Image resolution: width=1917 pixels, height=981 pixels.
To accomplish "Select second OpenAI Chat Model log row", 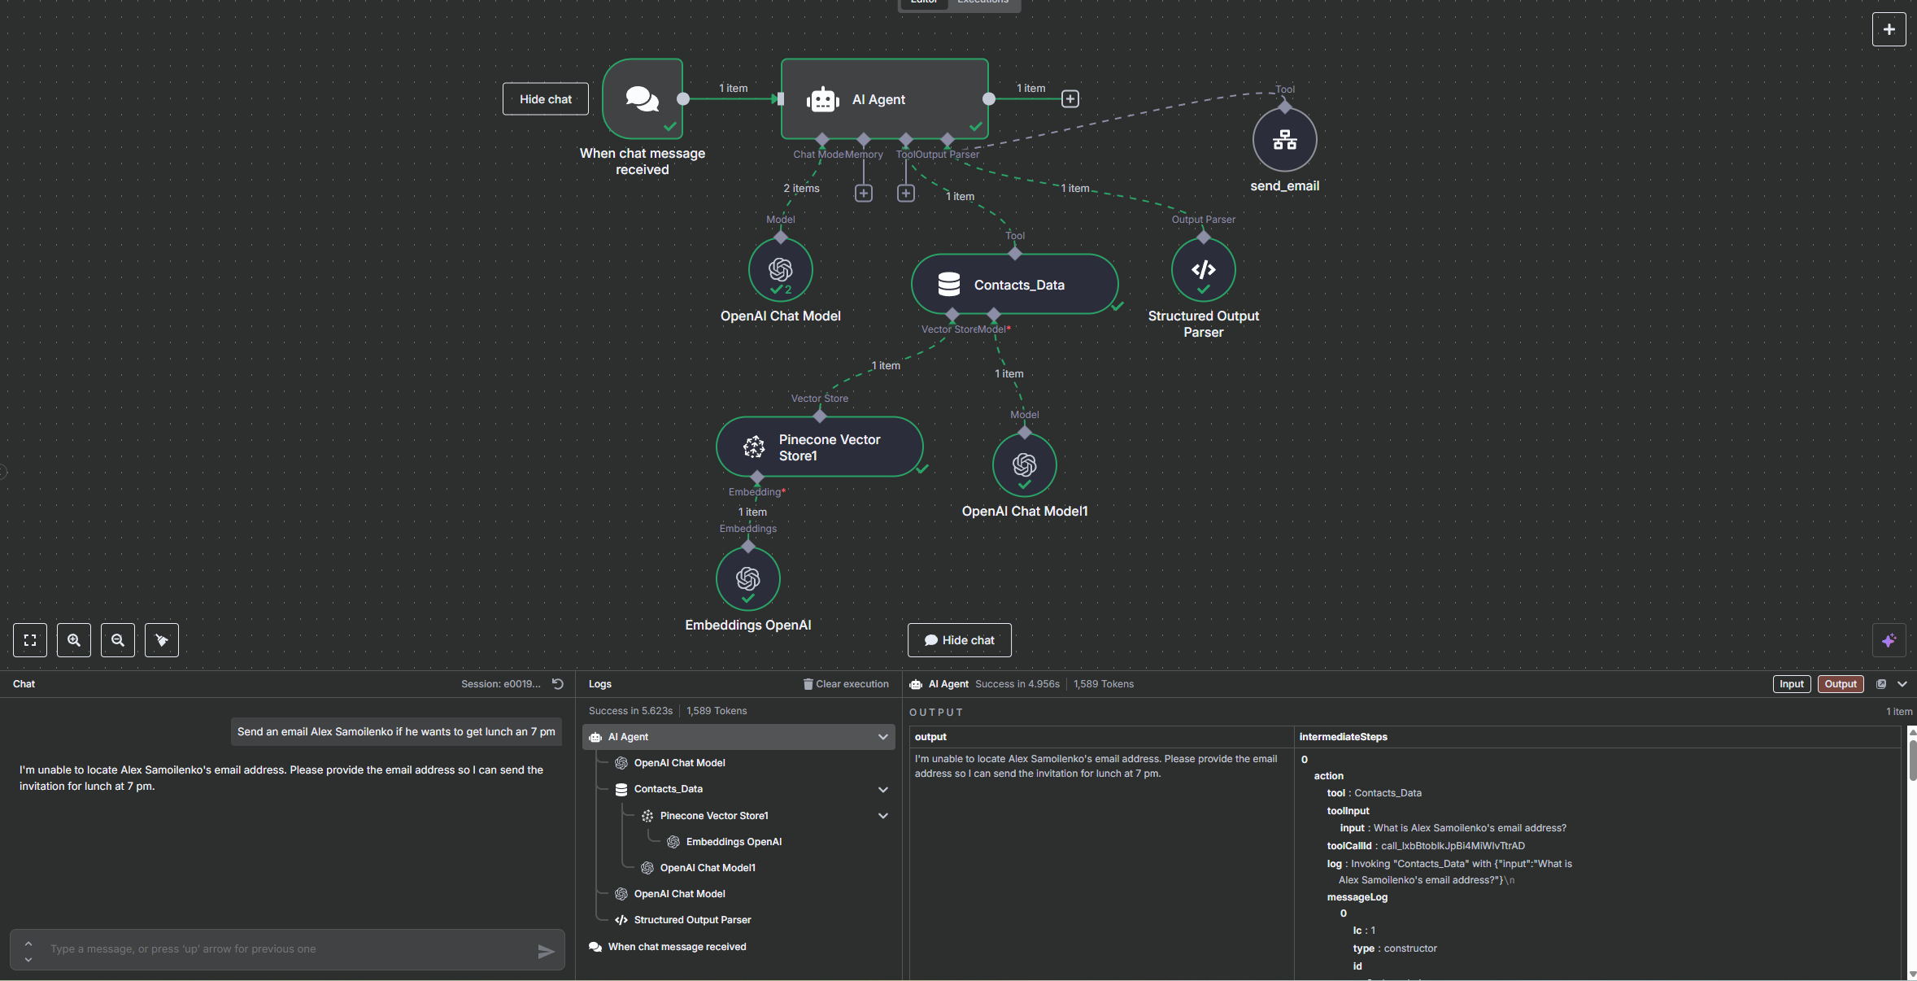I will coord(738,894).
